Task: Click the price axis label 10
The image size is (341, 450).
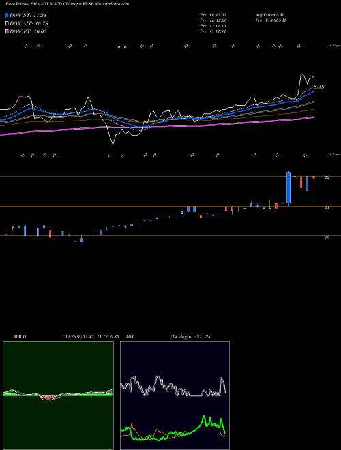Action: click(327, 237)
